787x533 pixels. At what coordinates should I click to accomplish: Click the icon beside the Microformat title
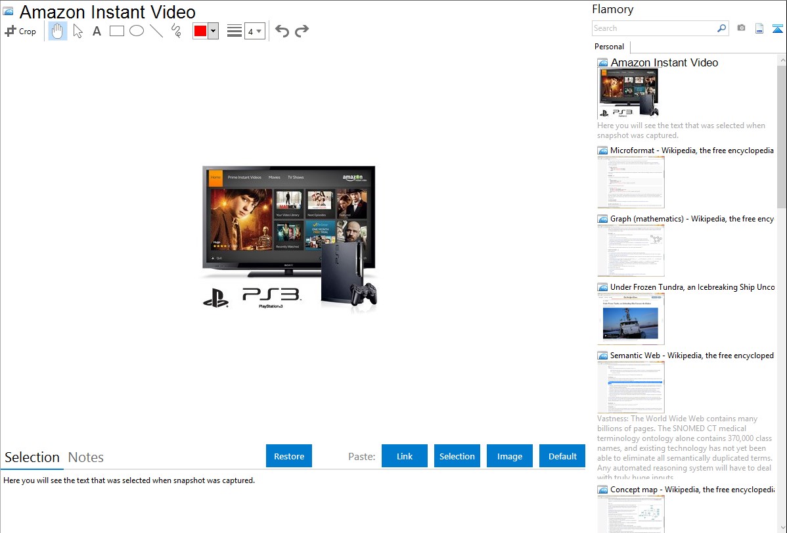[603, 151]
